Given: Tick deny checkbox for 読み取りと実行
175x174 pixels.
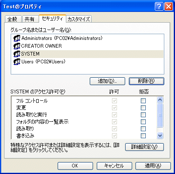Looking at the screenshot, I should click(143, 115).
